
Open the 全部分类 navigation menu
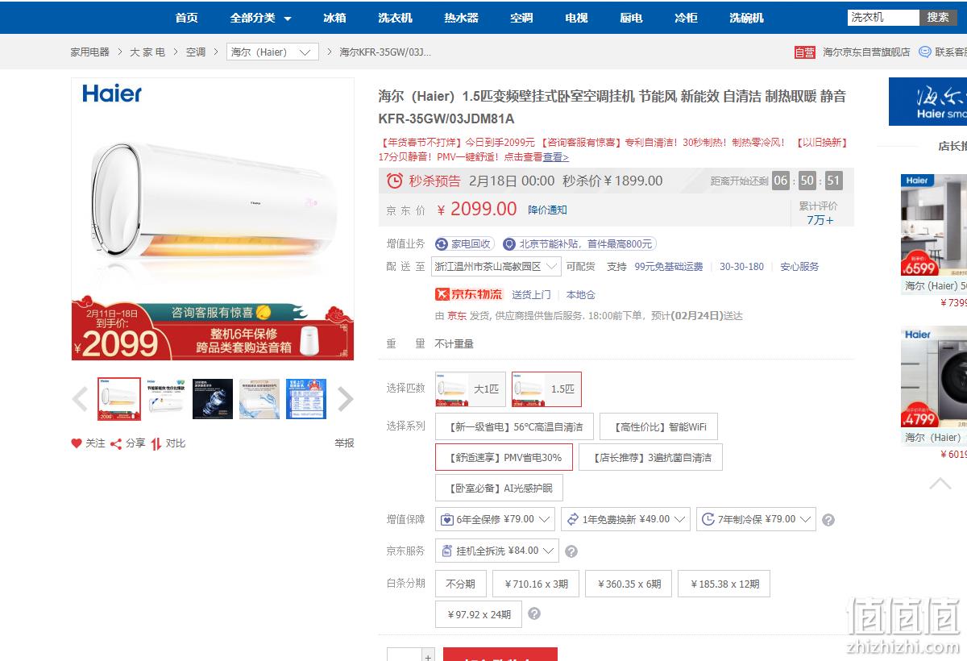pyautogui.click(x=260, y=17)
